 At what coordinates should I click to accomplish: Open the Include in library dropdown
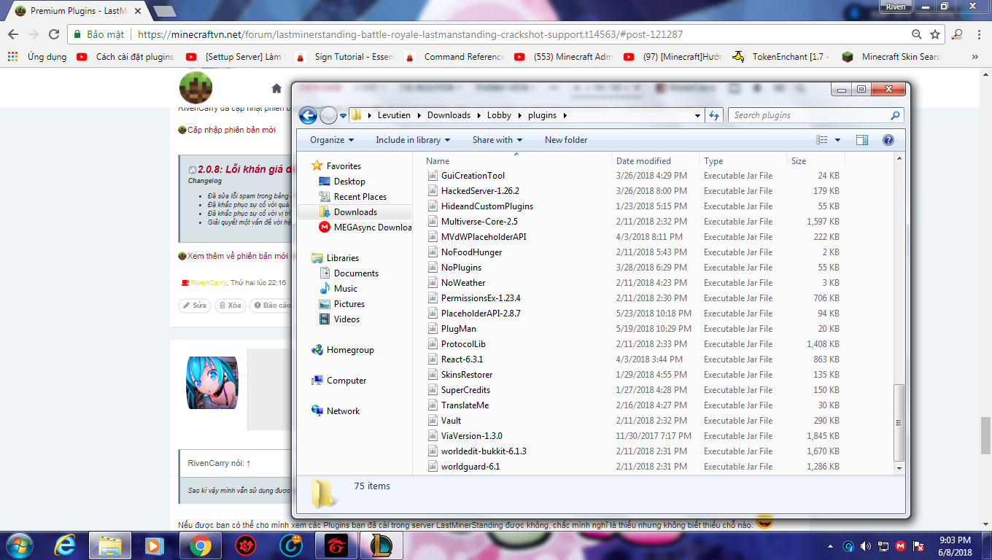pos(413,140)
